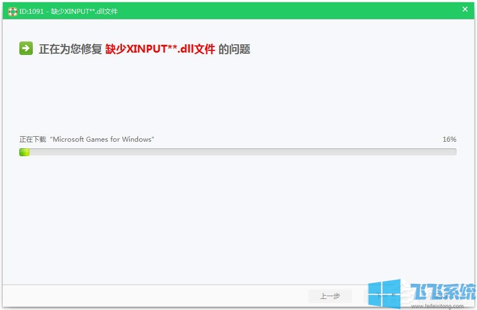Viewport: 477px width, 310px height.
Task: Click the 上一步 (previous step) button
Action: 330,296
